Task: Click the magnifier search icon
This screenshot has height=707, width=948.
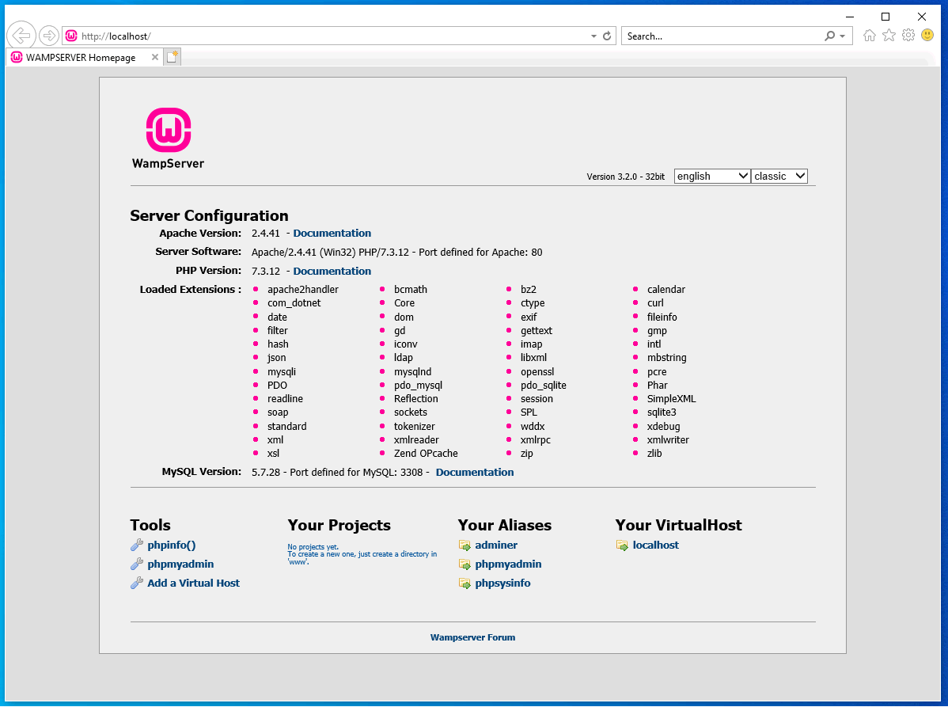Action: [830, 36]
